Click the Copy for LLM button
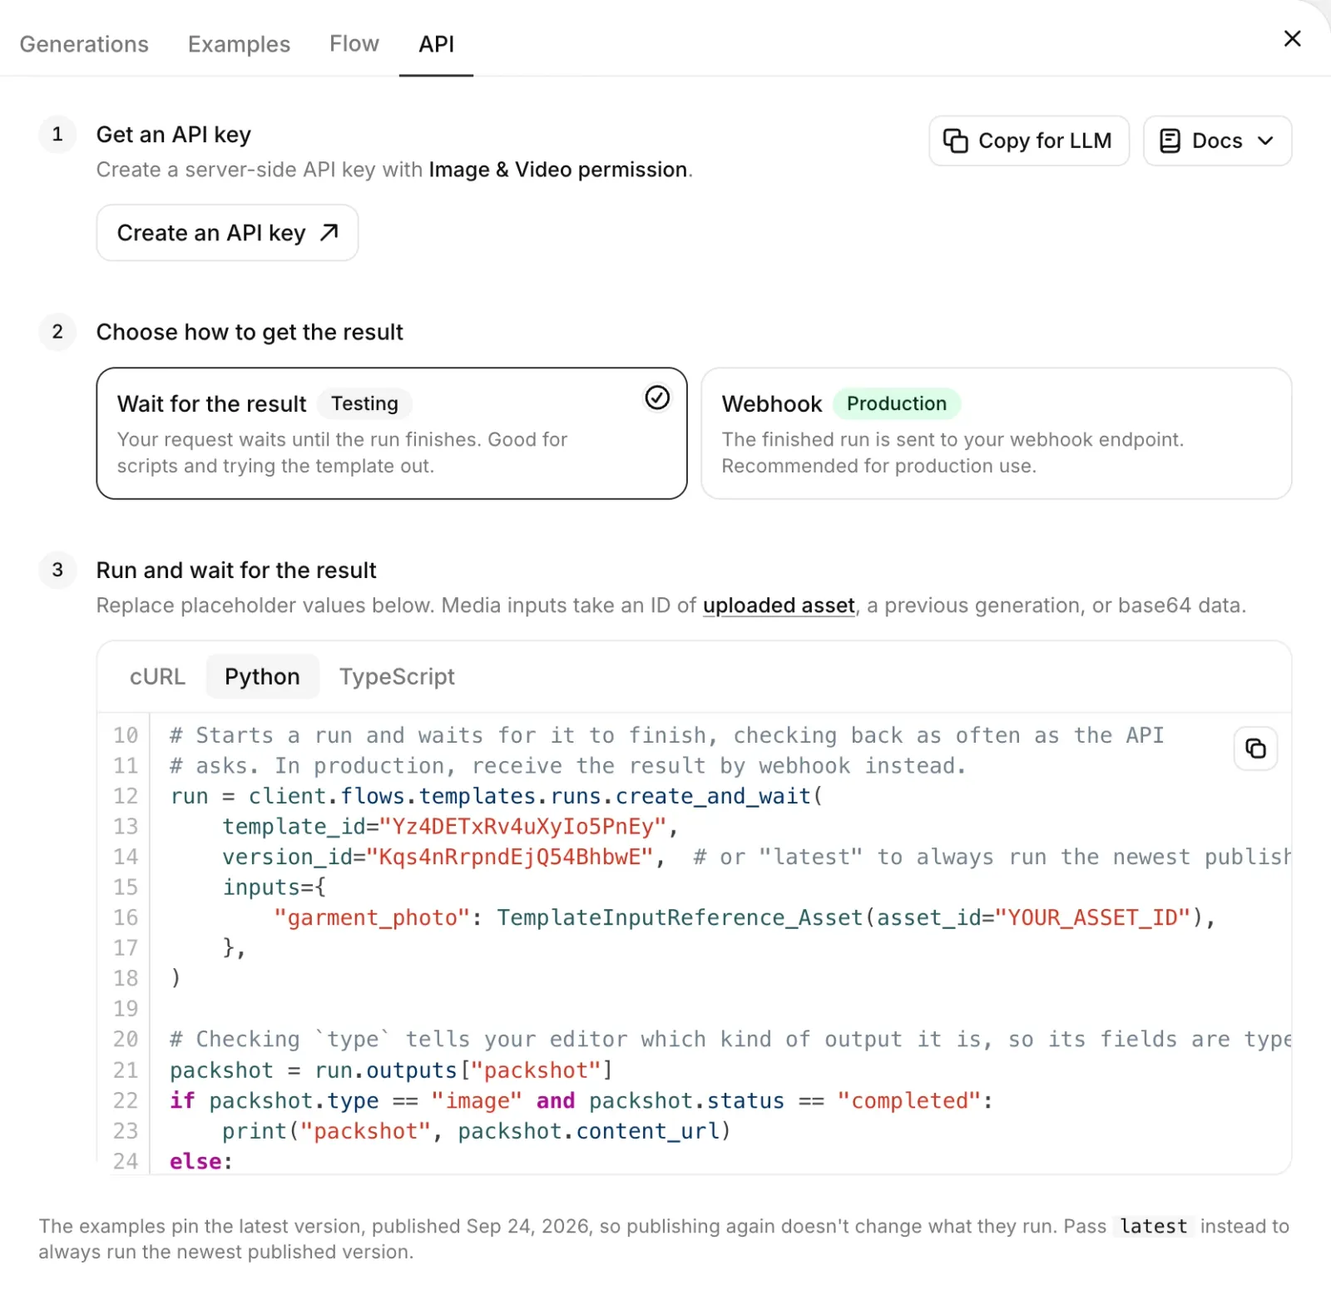1331x1300 pixels. point(1028,141)
